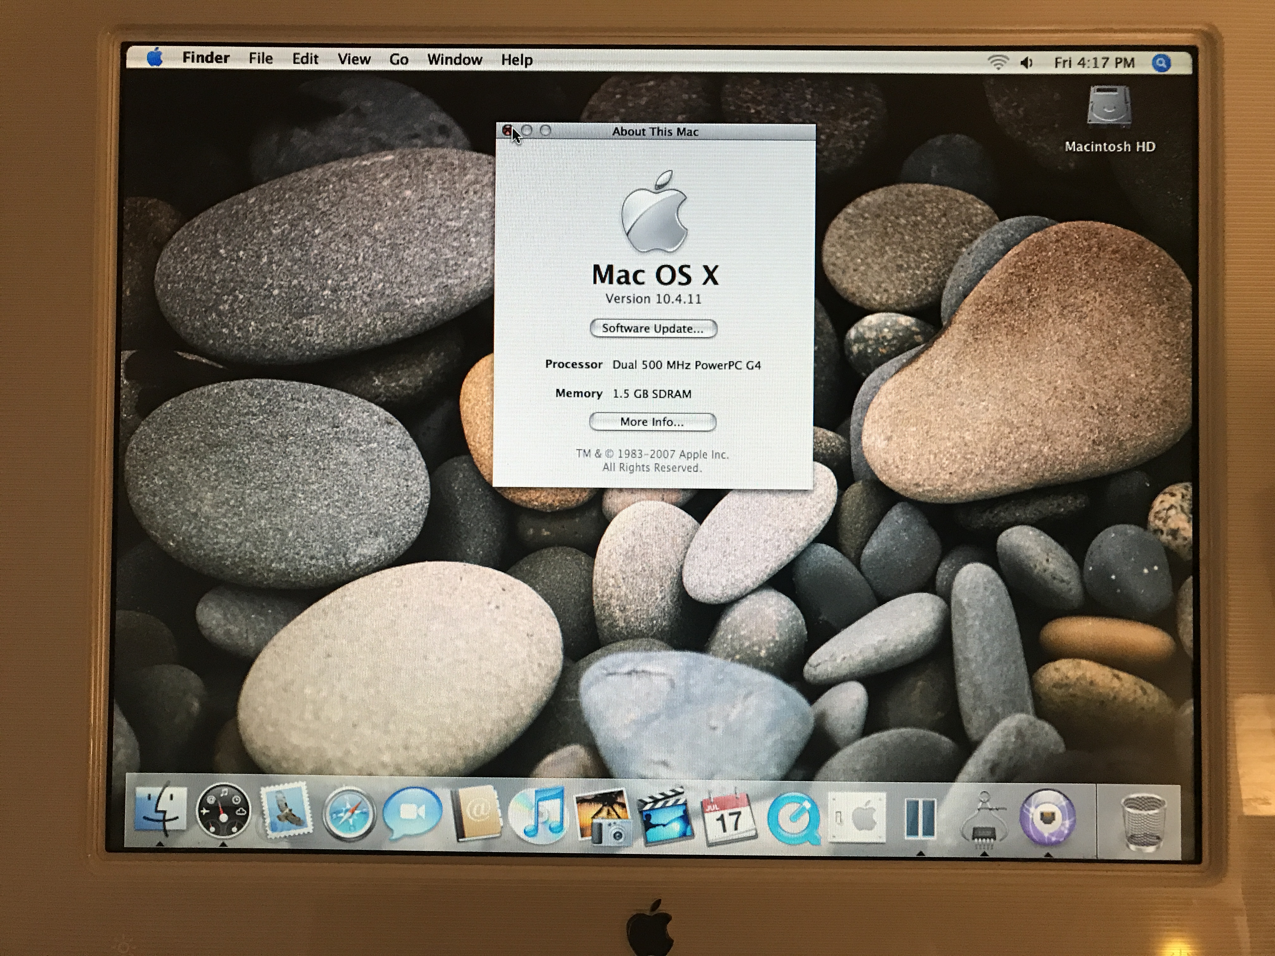Click the Apple logo in About window
The width and height of the screenshot is (1275, 956).
tap(654, 211)
